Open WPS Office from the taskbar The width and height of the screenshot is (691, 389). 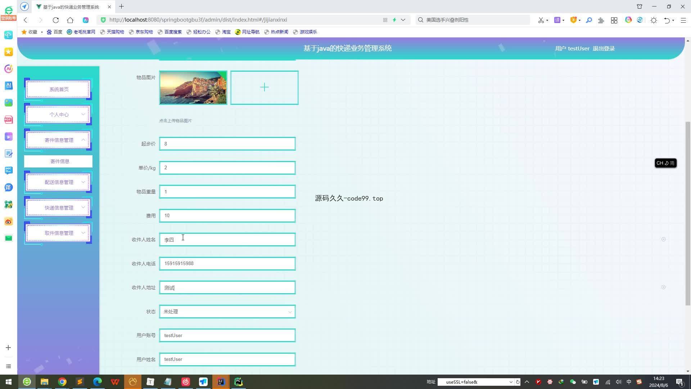[115, 382]
